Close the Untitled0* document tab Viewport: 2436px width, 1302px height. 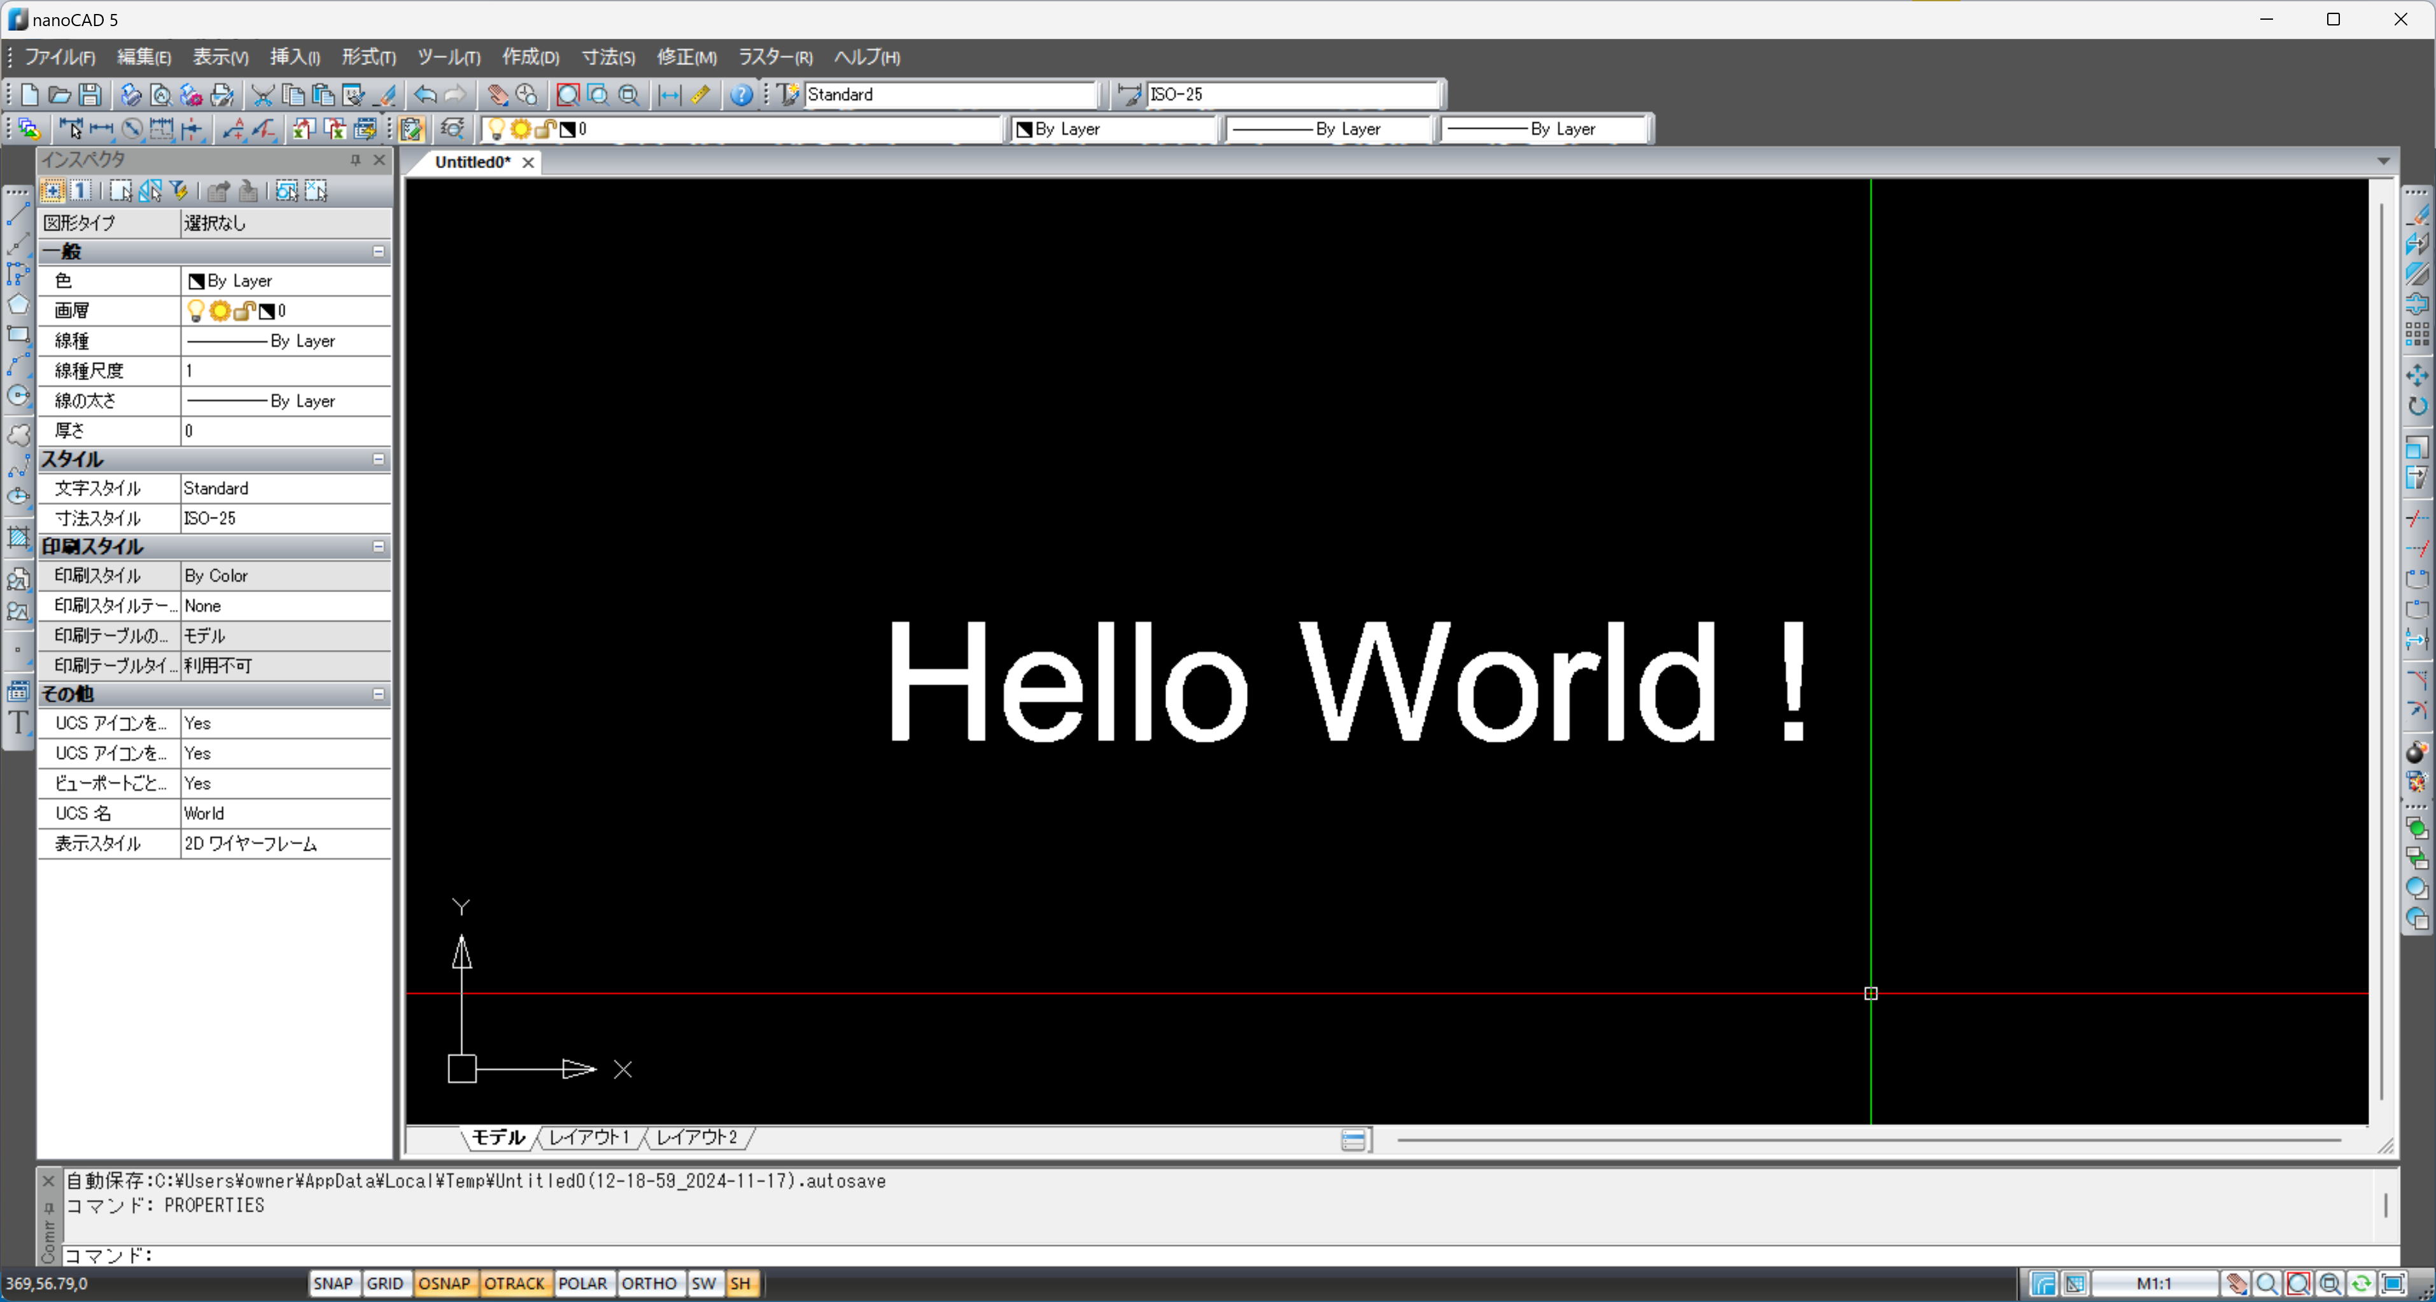[x=528, y=162]
